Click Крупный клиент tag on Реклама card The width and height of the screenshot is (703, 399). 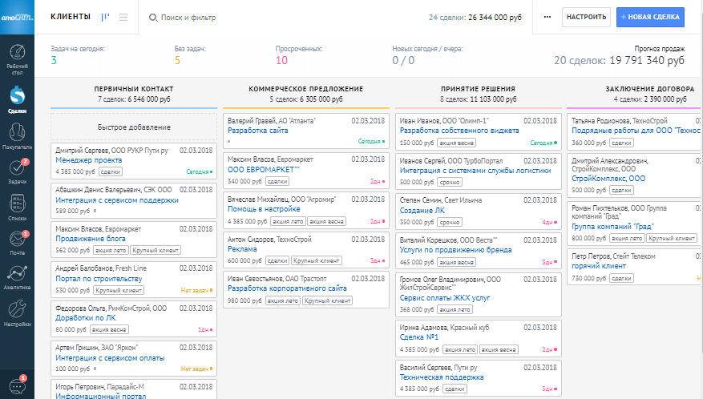point(317,260)
